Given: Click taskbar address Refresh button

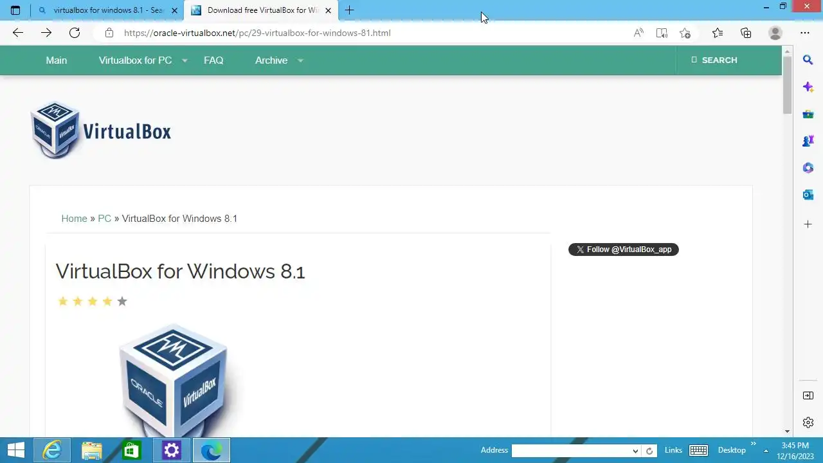Looking at the screenshot, I should 649,451.
